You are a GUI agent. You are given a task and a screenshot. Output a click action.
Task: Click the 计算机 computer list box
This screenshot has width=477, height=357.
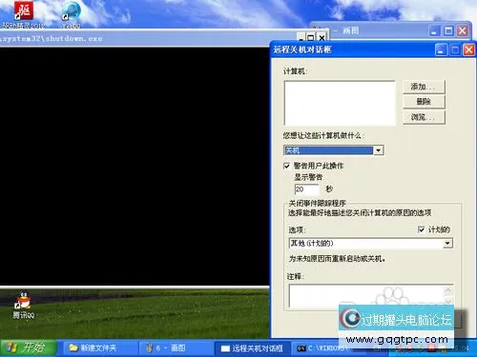pyautogui.click(x=340, y=103)
